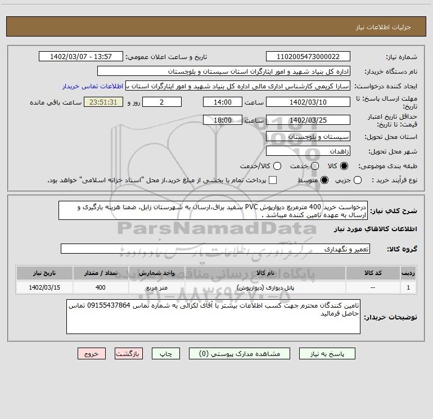Click the goods group field تعمیر و نگهداری

tap(215, 249)
